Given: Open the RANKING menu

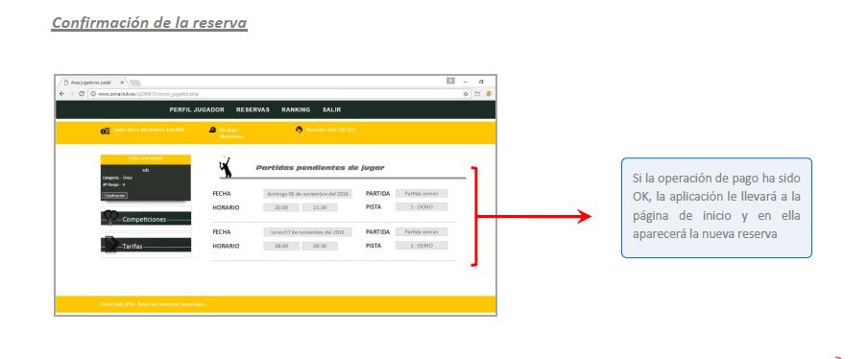Looking at the screenshot, I should coord(296,110).
